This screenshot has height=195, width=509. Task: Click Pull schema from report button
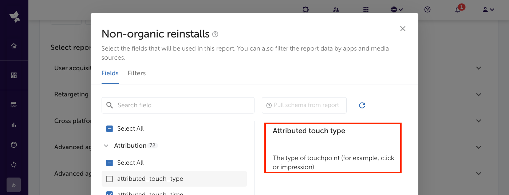[x=304, y=105]
